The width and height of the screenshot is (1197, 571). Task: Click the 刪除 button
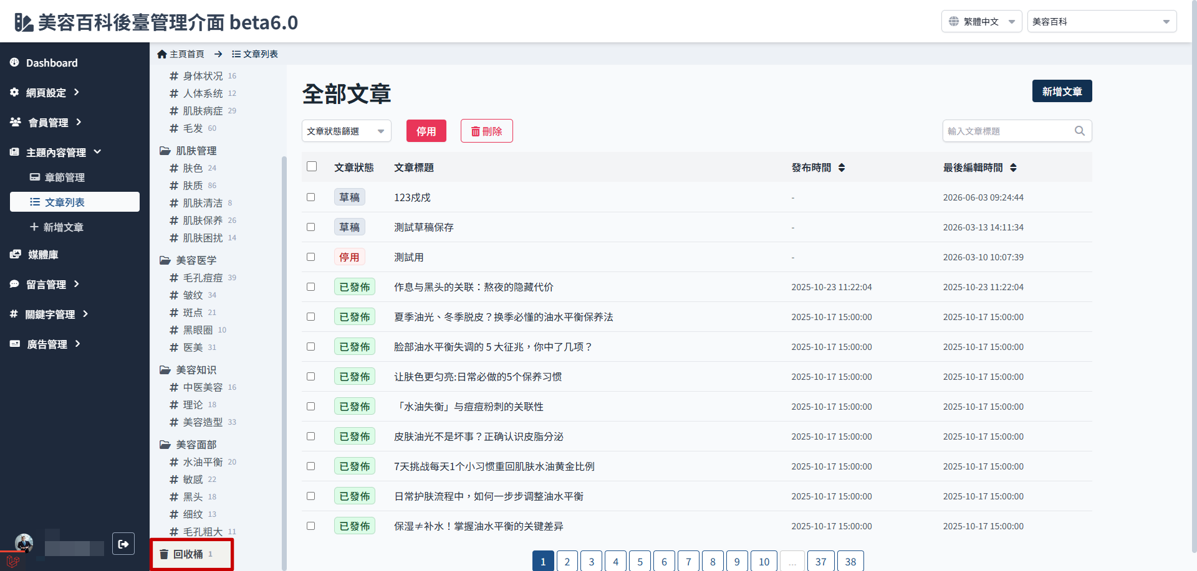[486, 131]
